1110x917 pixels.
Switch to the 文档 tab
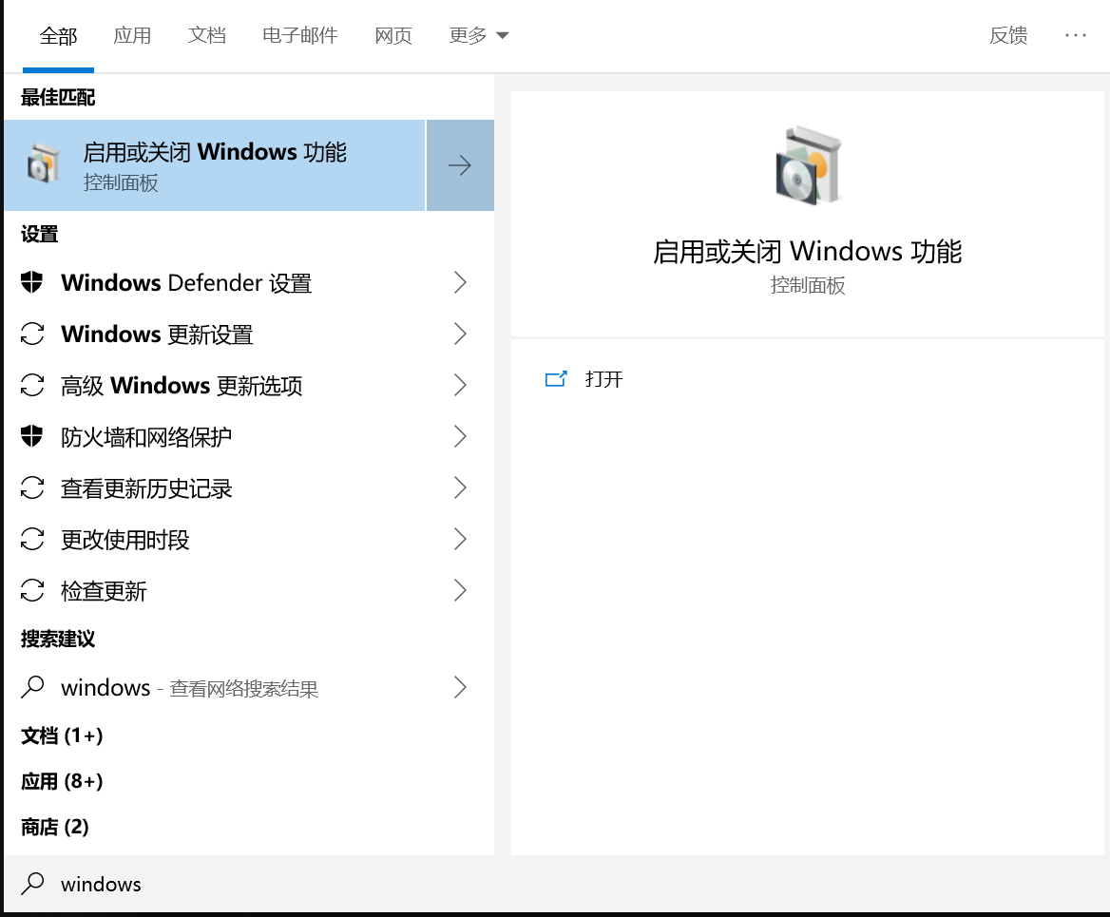[x=207, y=35]
